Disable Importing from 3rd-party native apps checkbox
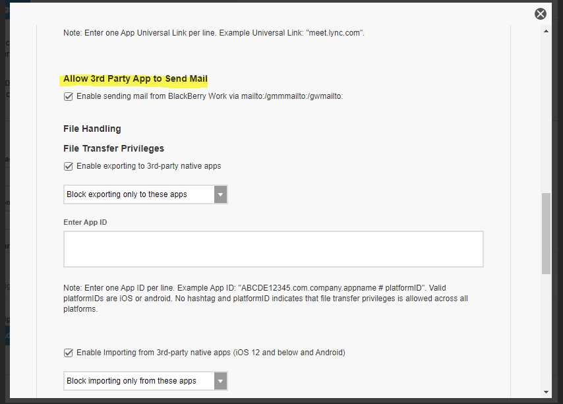This screenshot has width=563, height=404. point(69,353)
